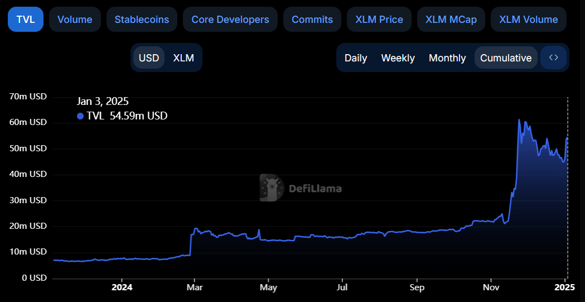Choose the Weekly interval

tap(398, 58)
